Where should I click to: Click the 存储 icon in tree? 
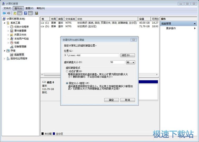8,51
